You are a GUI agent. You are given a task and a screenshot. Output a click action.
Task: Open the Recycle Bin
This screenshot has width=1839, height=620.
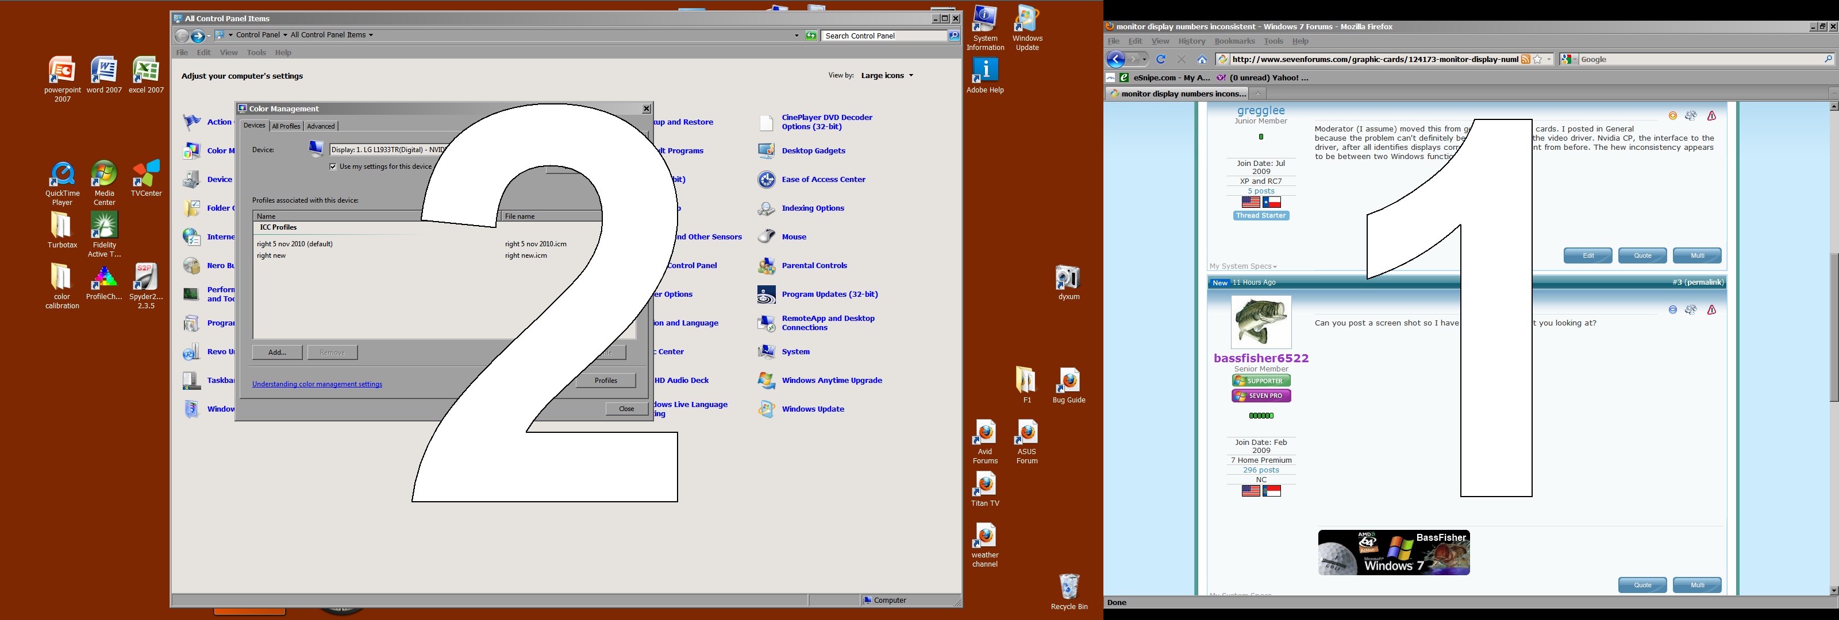1069,591
